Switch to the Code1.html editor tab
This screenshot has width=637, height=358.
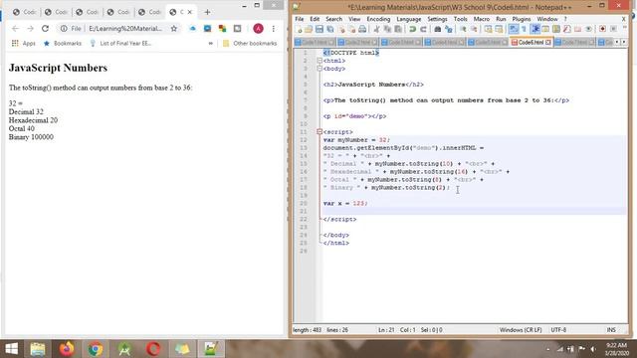pos(315,42)
